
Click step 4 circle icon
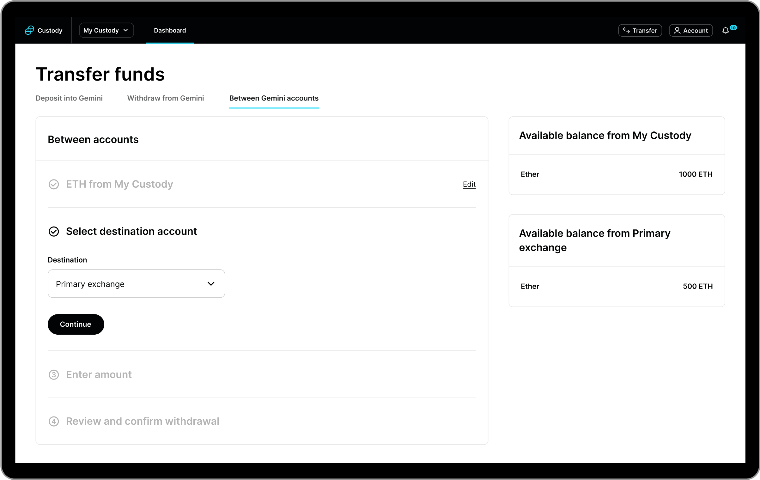tap(54, 422)
